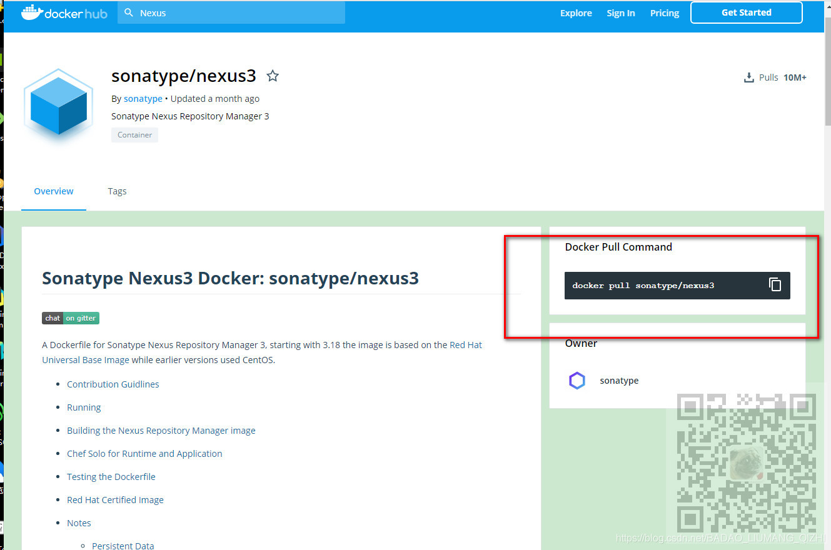The image size is (831, 550).
Task: Star the sonatype/nexus3 repository
Action: click(x=273, y=76)
